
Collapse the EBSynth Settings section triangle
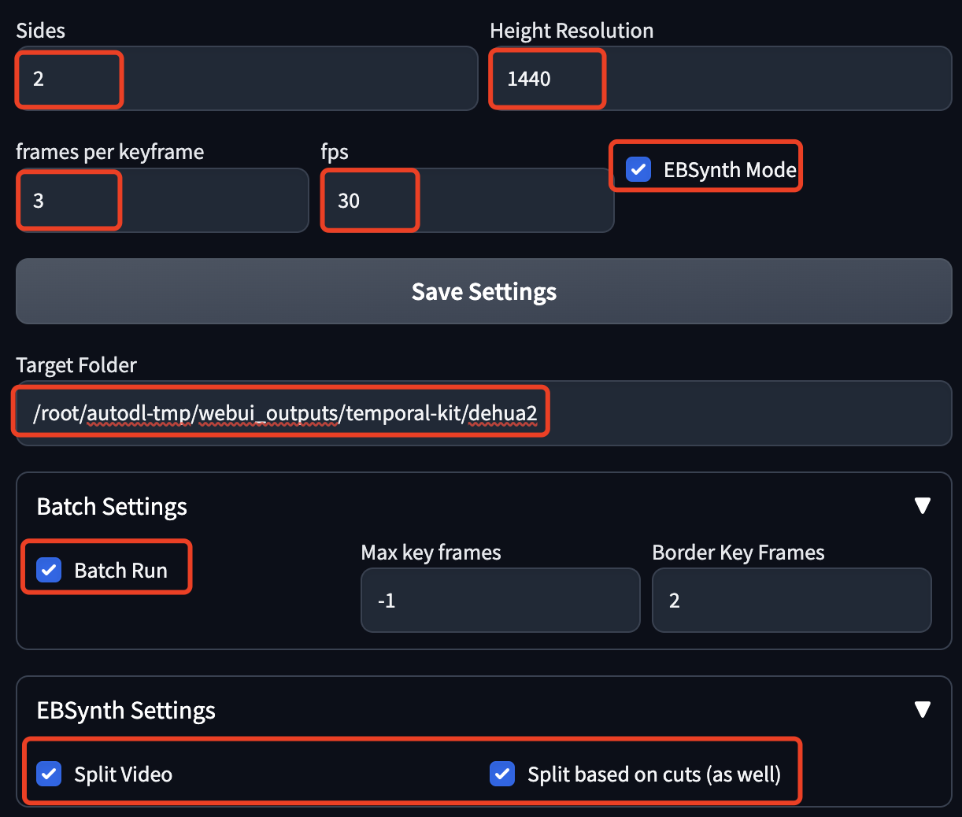point(923,709)
